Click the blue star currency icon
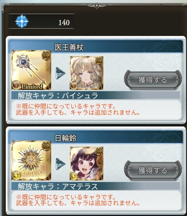 coord(22,21)
